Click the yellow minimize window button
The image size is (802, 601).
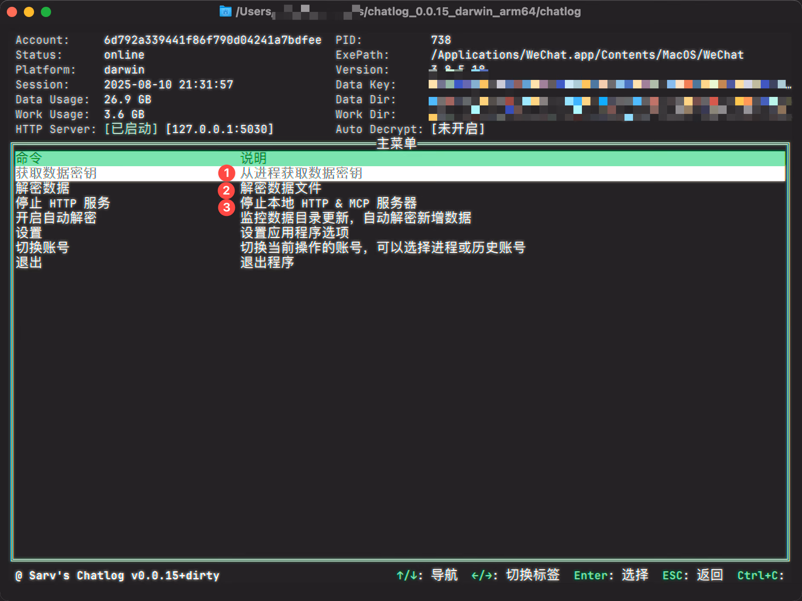(29, 12)
